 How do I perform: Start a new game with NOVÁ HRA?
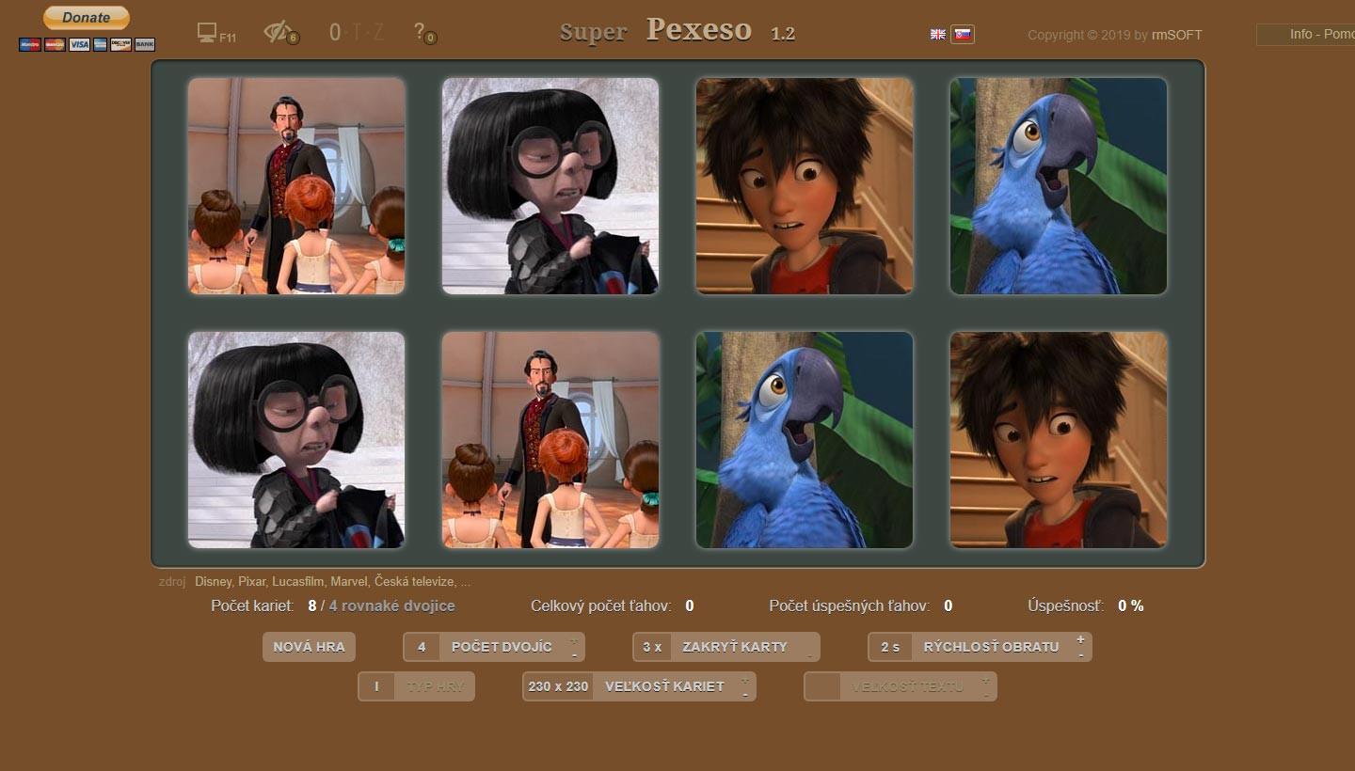pos(310,647)
